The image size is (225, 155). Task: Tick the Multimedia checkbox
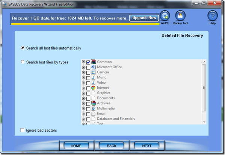click(88, 109)
